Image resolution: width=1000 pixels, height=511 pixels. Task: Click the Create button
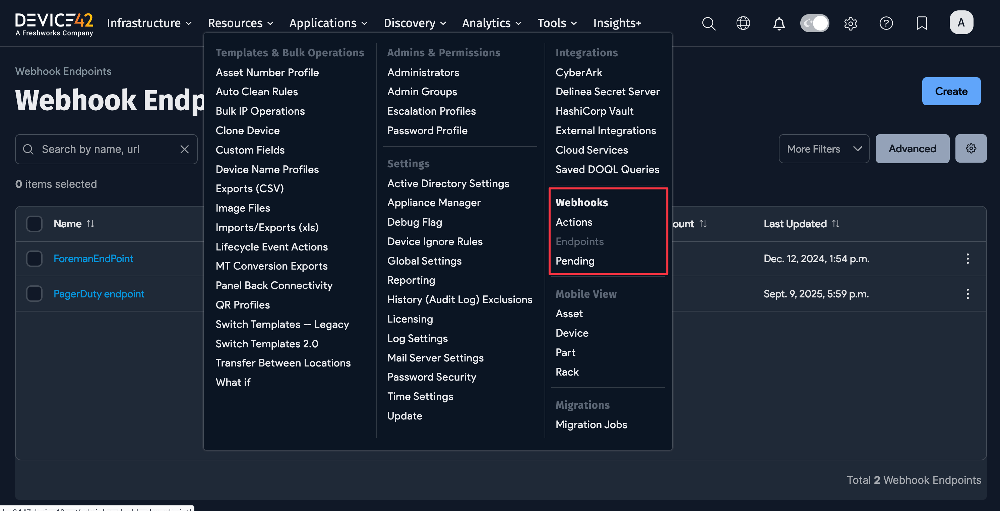(951, 91)
